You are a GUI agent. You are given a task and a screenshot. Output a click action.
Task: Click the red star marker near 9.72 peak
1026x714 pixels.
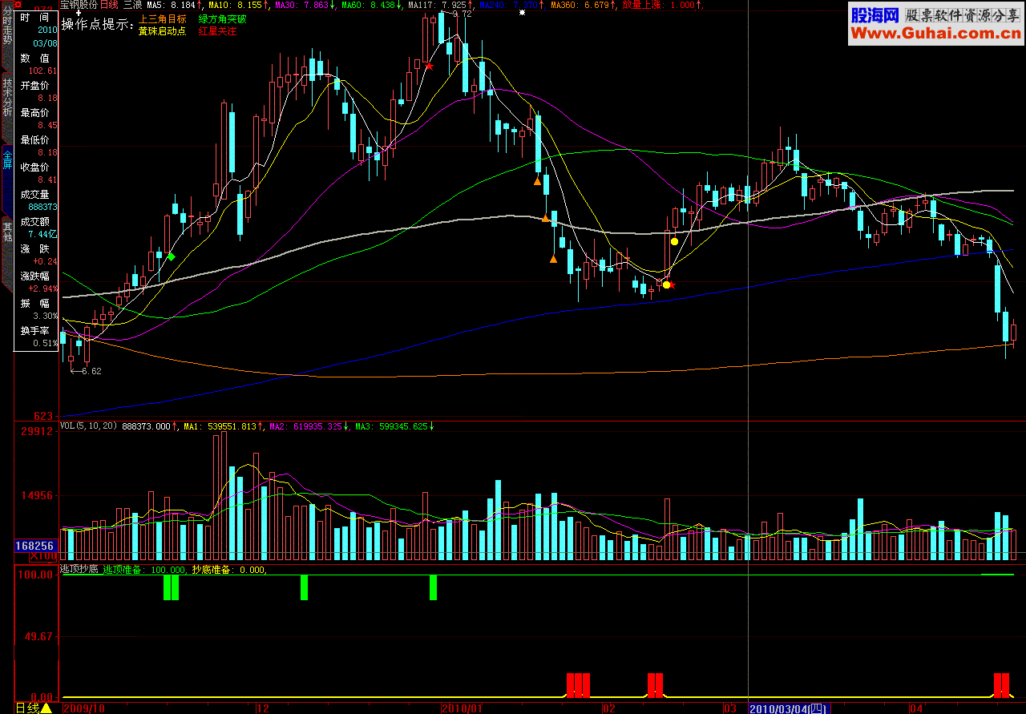(430, 67)
